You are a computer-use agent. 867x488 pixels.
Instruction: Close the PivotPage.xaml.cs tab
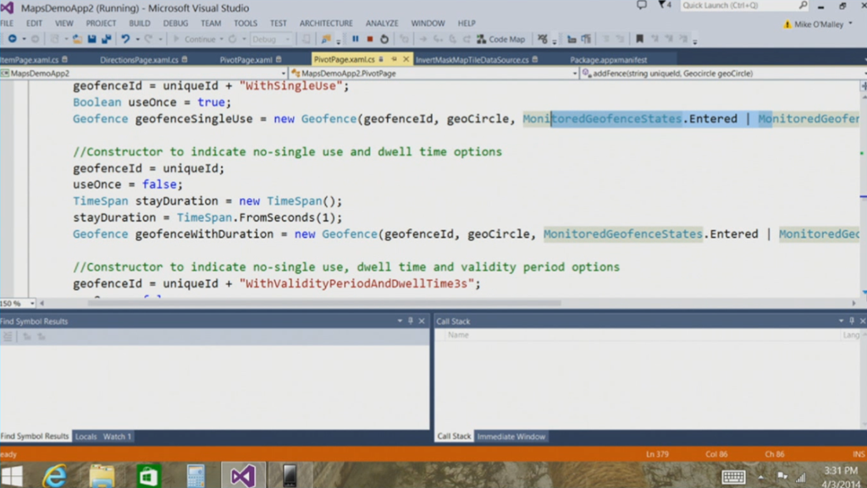[x=406, y=59]
